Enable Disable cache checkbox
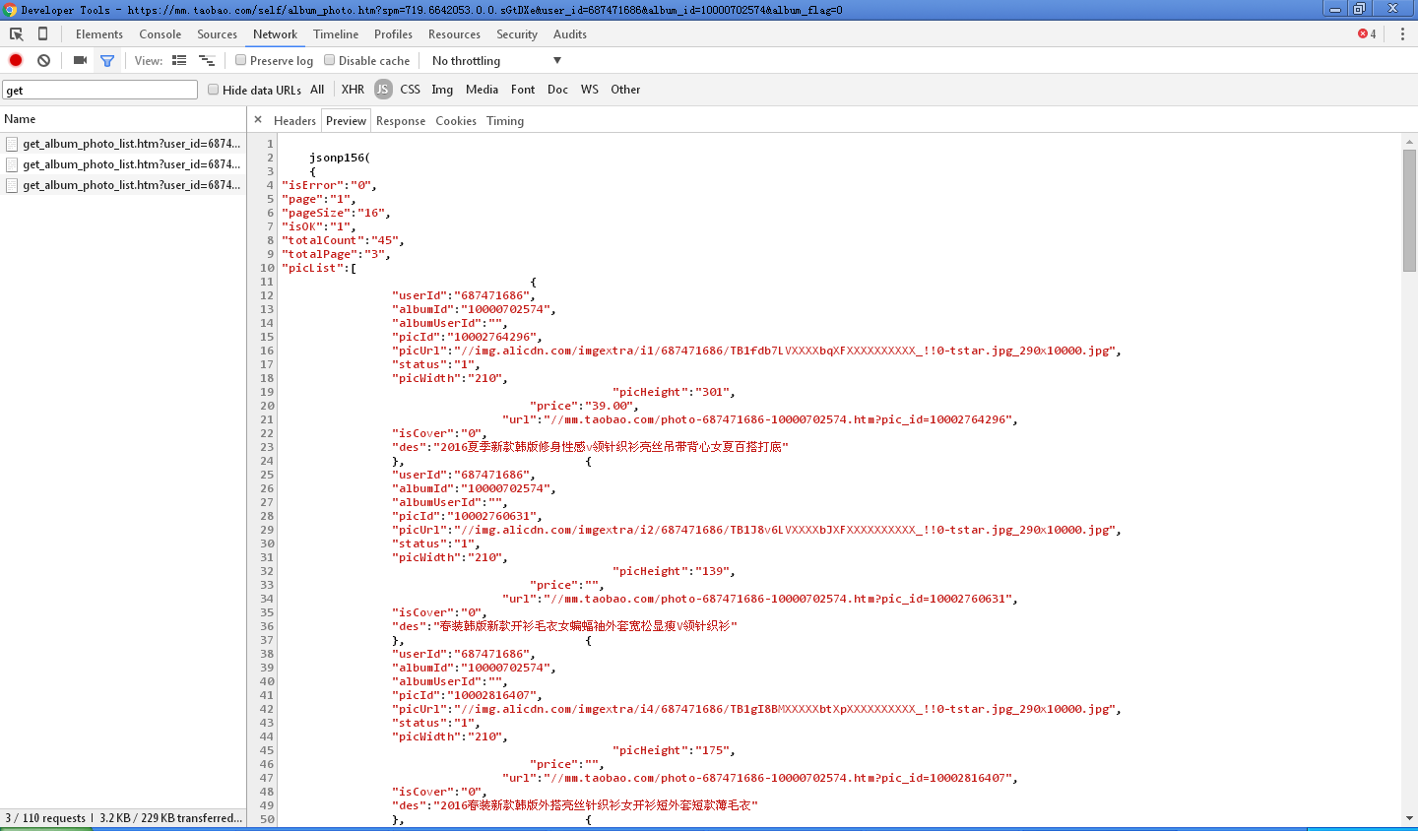This screenshot has width=1418, height=831. pyautogui.click(x=329, y=60)
